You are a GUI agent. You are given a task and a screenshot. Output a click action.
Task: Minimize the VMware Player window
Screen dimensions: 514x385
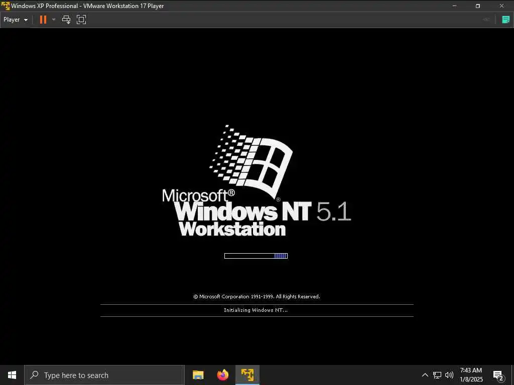coord(454,6)
